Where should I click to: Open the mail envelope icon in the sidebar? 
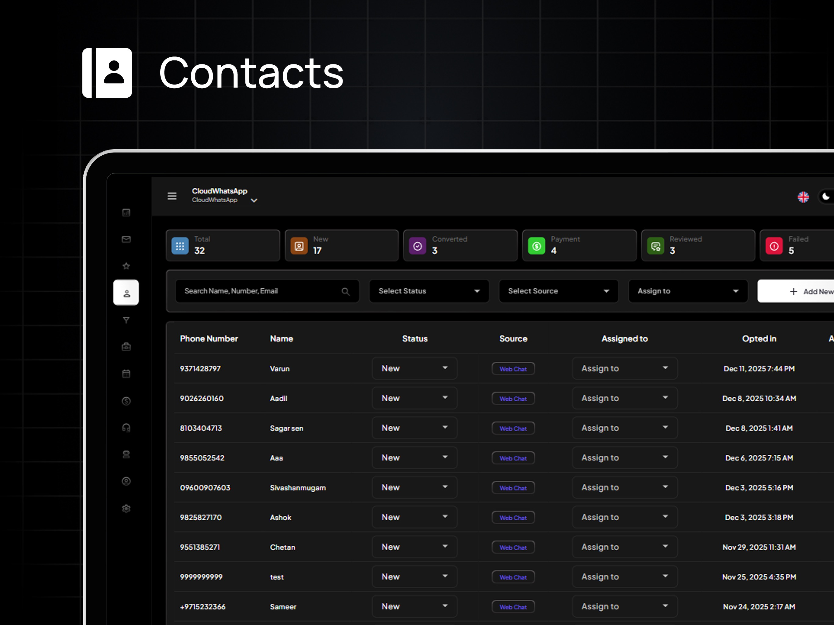point(126,239)
